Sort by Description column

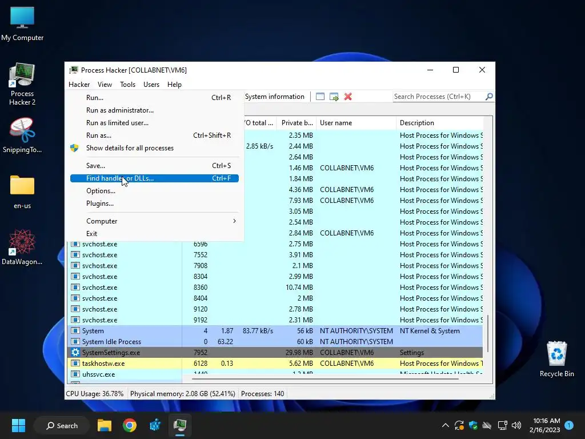coord(439,123)
